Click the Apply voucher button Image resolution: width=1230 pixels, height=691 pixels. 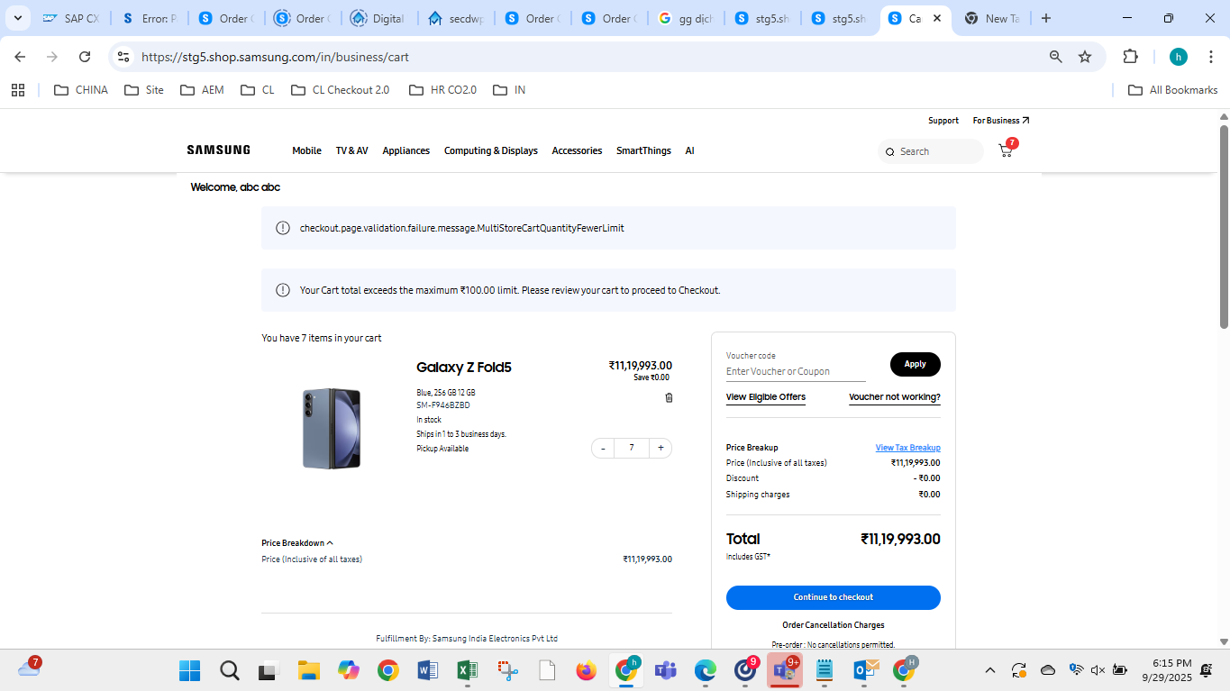tap(916, 364)
